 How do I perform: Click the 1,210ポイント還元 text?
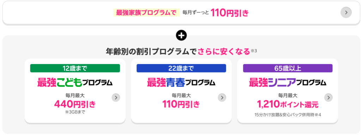pos(288,105)
